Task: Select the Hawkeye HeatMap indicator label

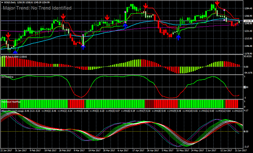Action: coord(11,102)
